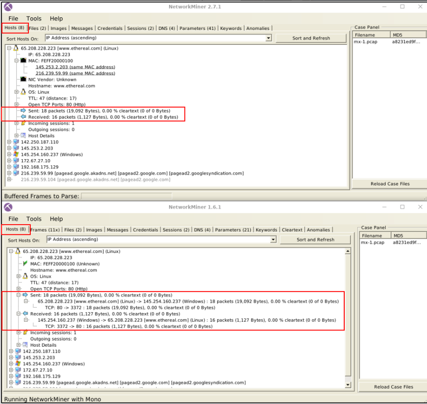Image resolution: width=427 pixels, height=404 pixels.
Task: Expand the Open TCP Ports node in 2.7.1 window
Action: click(x=16, y=104)
